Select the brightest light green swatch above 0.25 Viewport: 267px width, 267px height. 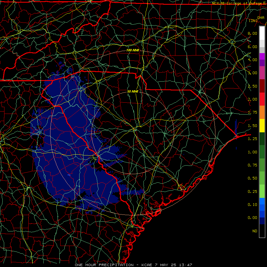262,191
